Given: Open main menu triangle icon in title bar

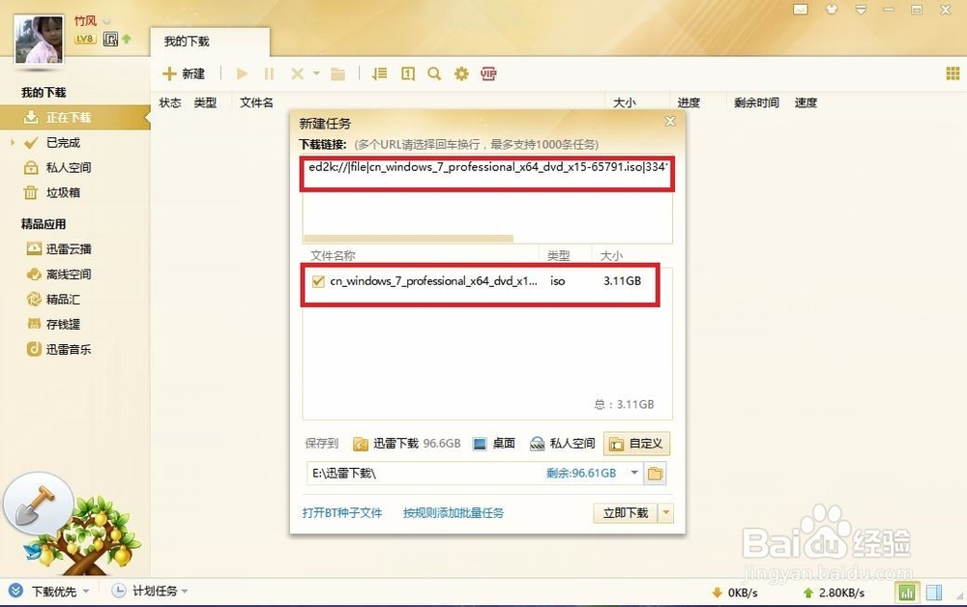Looking at the screenshot, I should [x=861, y=10].
